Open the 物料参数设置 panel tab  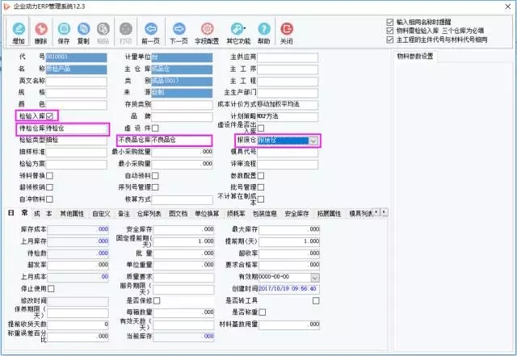[415, 57]
